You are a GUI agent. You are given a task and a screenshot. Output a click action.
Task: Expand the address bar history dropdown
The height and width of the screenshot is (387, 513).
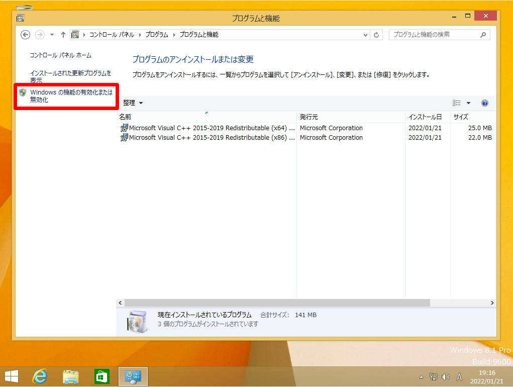click(x=365, y=35)
